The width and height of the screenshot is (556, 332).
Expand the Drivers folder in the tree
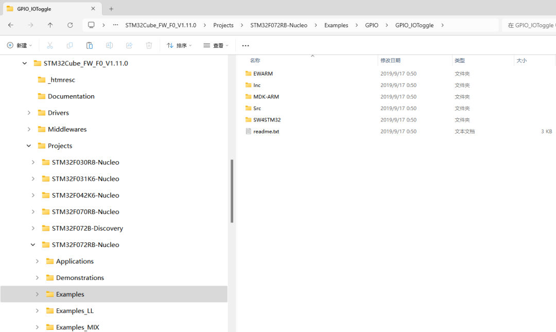tap(29, 112)
